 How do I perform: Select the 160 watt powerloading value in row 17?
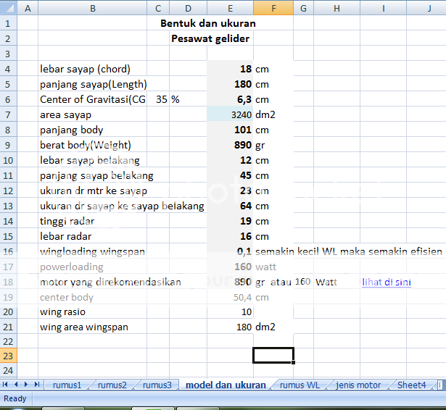[230, 267]
